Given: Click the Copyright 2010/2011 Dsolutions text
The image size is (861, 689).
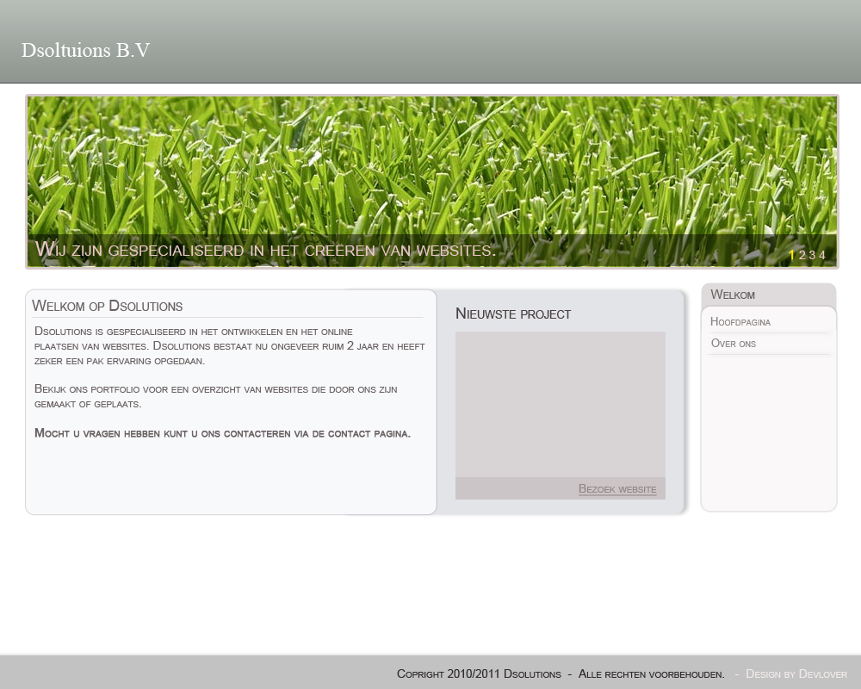Looking at the screenshot, I should point(479,674).
